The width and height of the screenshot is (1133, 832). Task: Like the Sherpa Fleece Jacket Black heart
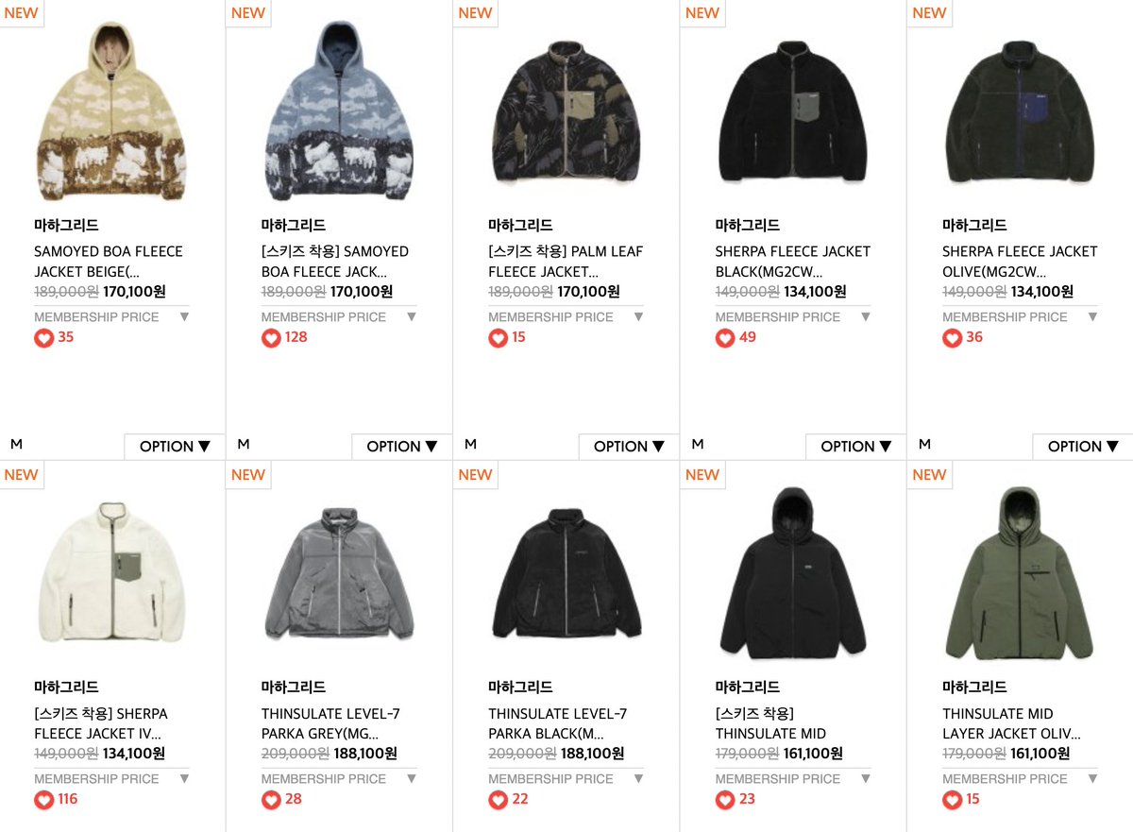(725, 338)
